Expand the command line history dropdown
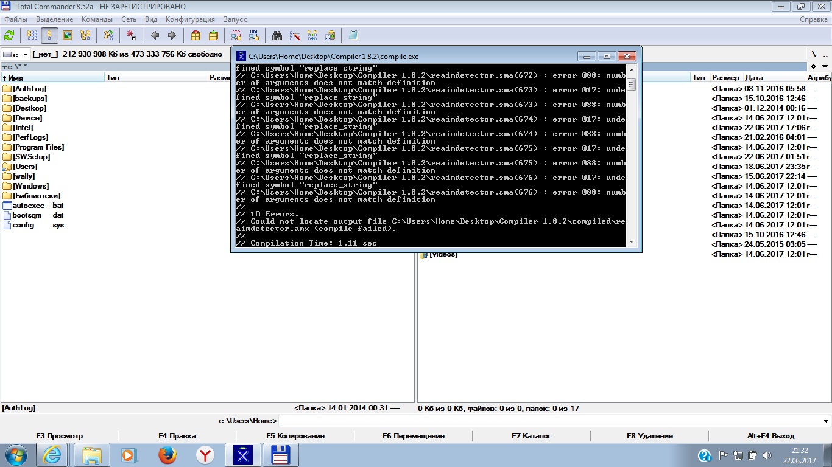The width and height of the screenshot is (832, 467). [x=826, y=421]
